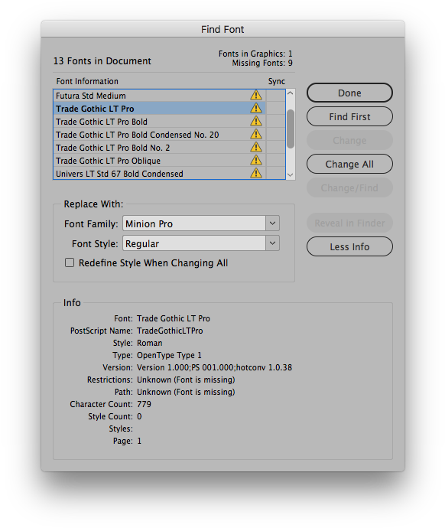Click warning icon for Trade Gothic LT Pro Bold No. 2
The width and height of the screenshot is (445, 528).
point(256,147)
